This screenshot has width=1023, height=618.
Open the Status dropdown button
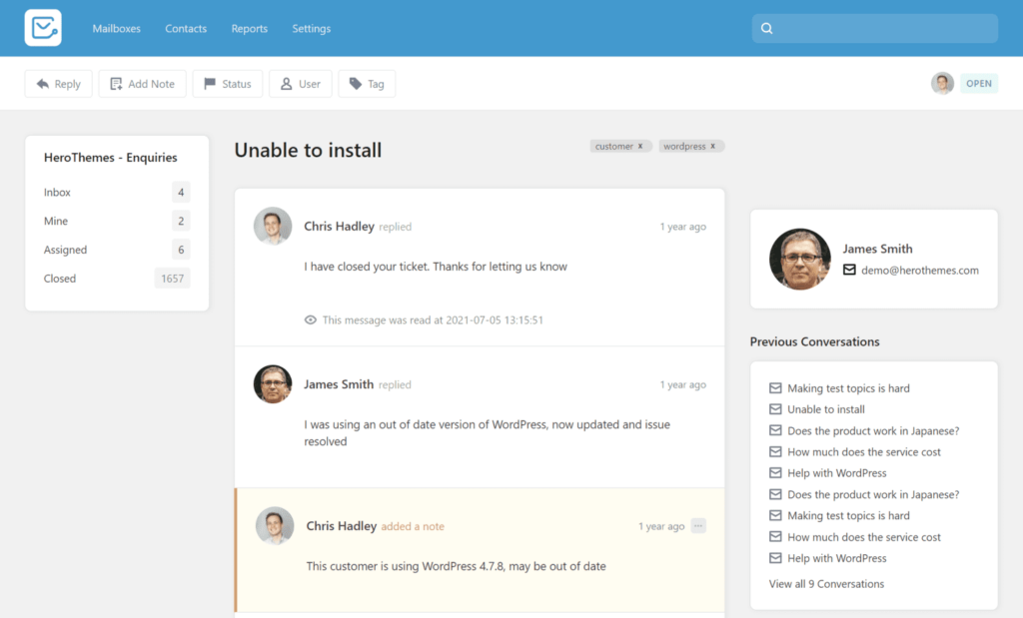[x=228, y=84]
